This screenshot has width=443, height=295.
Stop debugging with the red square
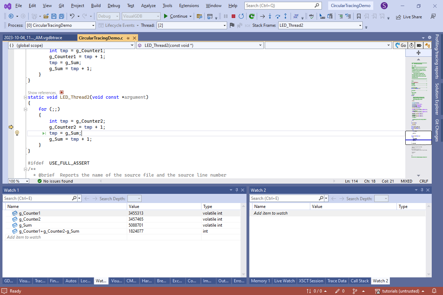pyautogui.click(x=233, y=16)
